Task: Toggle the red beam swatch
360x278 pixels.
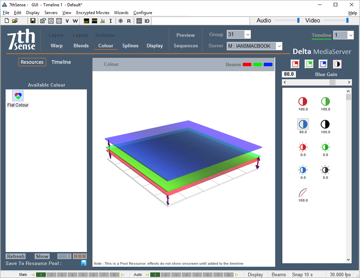Action: (247, 65)
